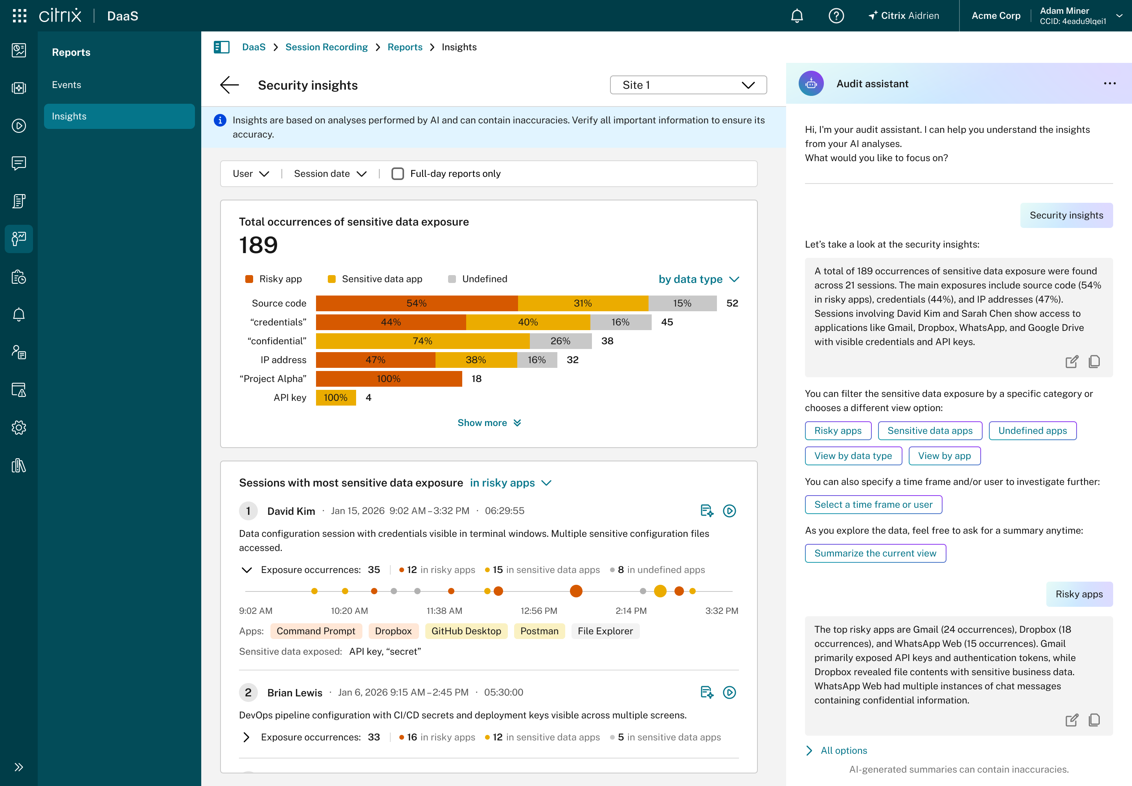
Task: Open the Citrix apps grid launcher
Action: (x=19, y=16)
